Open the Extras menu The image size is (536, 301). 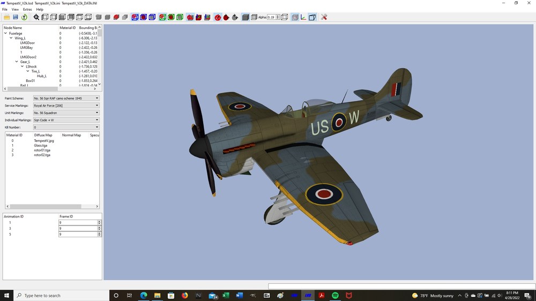click(x=27, y=10)
